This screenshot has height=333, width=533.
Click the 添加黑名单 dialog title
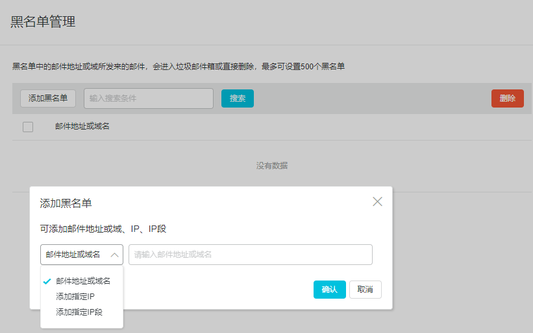click(66, 203)
